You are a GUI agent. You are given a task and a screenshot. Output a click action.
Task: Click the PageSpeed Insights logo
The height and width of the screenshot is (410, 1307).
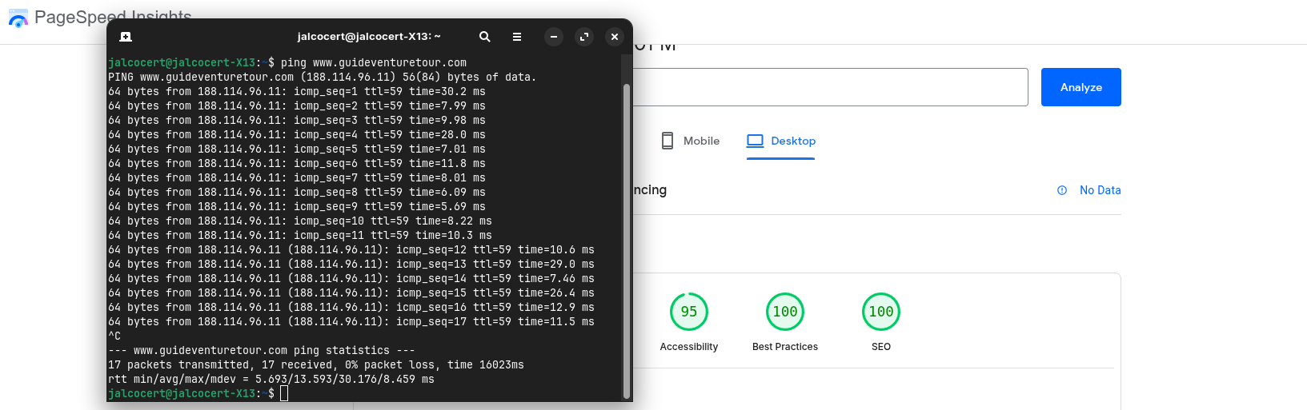18,18
